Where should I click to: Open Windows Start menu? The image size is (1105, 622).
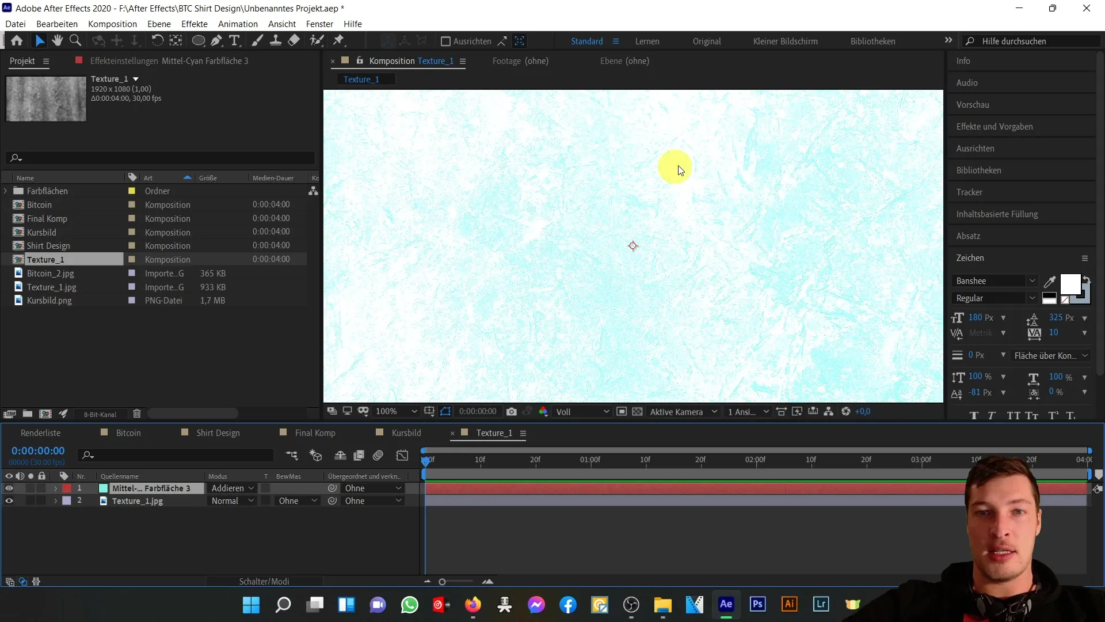click(x=252, y=605)
